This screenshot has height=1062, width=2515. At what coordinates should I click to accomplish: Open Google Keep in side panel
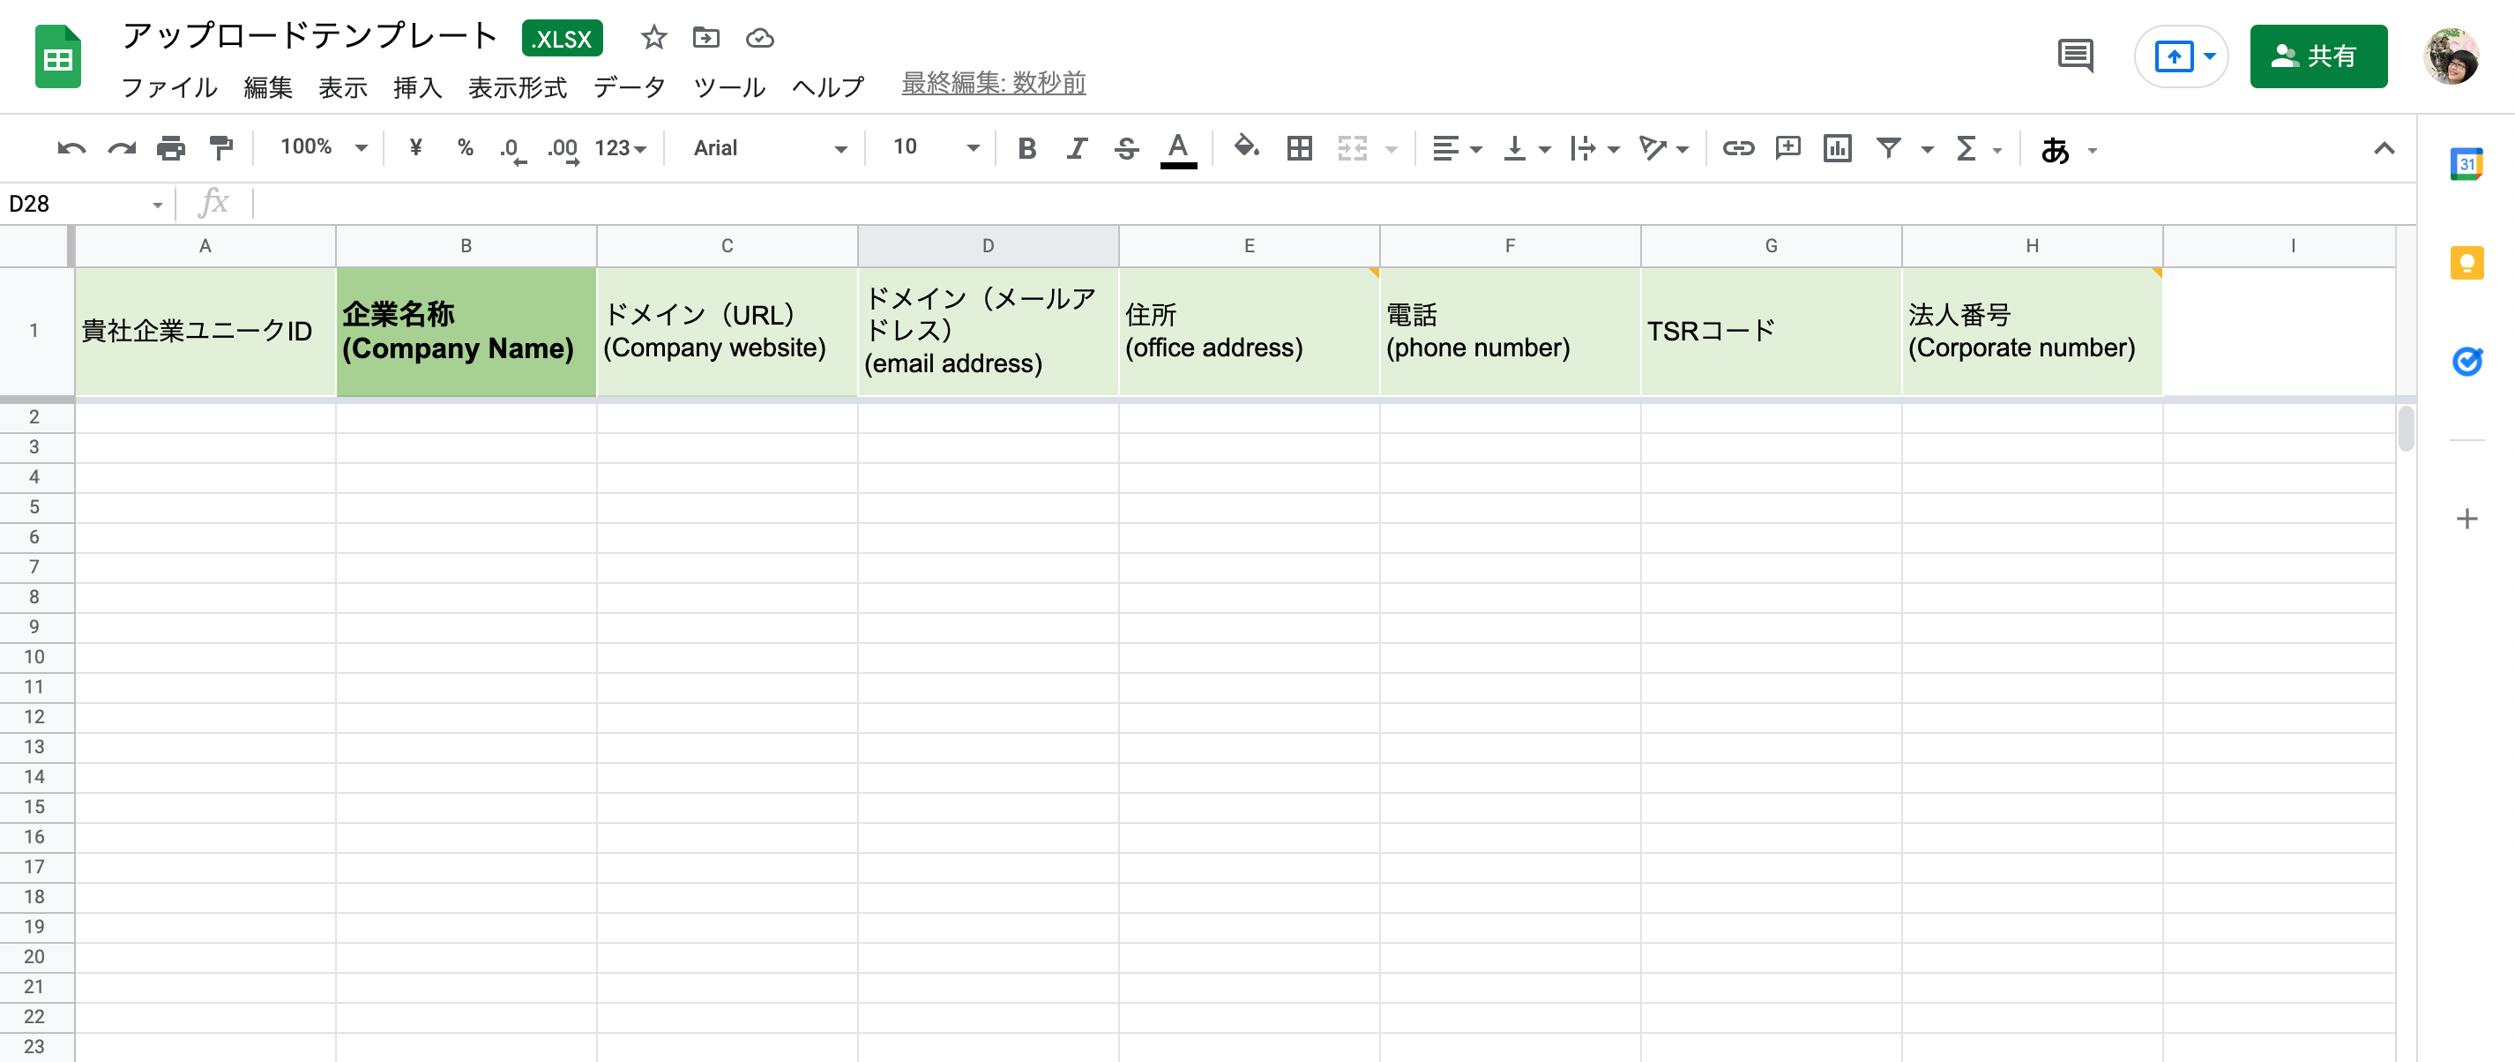(x=2466, y=263)
